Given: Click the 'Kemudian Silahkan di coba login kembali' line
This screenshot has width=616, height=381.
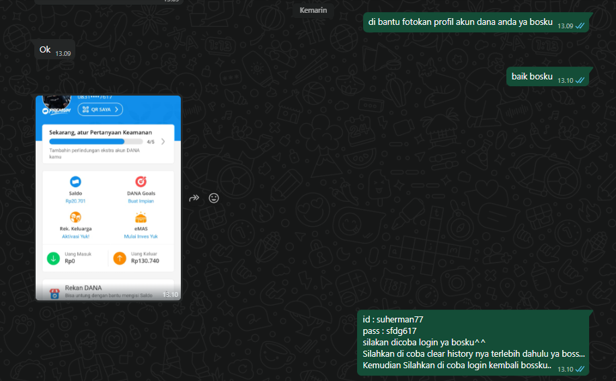Looking at the screenshot, I should click(x=457, y=366).
